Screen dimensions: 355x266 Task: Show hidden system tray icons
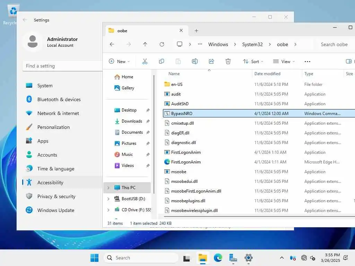[x=282, y=258]
